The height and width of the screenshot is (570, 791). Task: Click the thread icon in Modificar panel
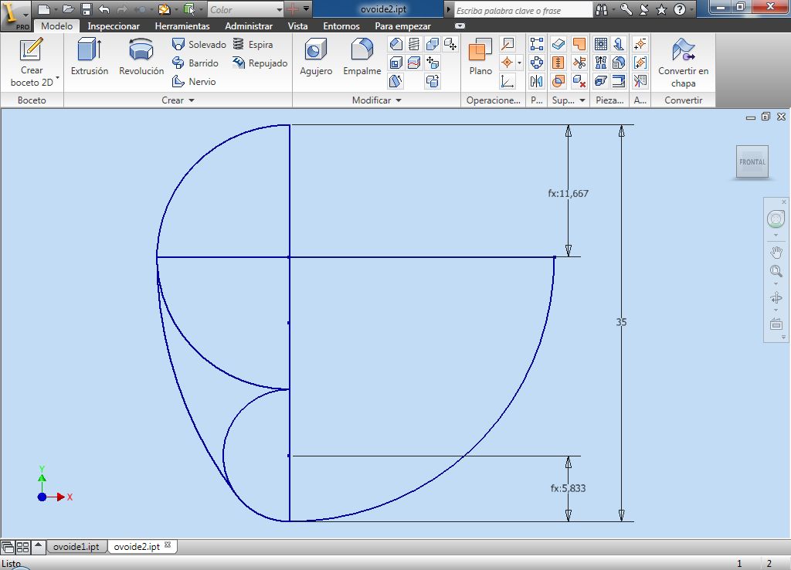414,44
